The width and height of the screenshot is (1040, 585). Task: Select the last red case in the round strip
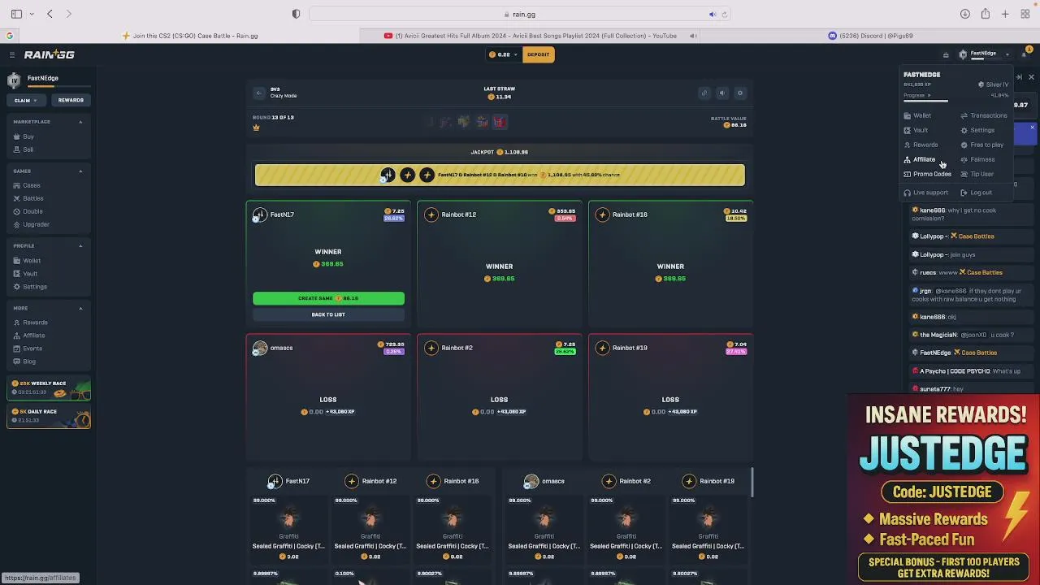coord(499,122)
